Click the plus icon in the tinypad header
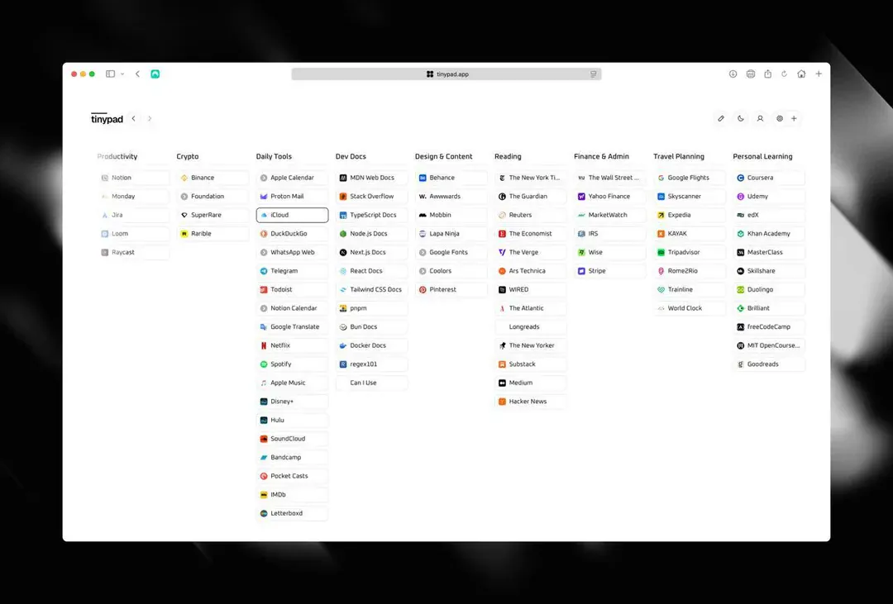893x604 pixels. (x=794, y=118)
